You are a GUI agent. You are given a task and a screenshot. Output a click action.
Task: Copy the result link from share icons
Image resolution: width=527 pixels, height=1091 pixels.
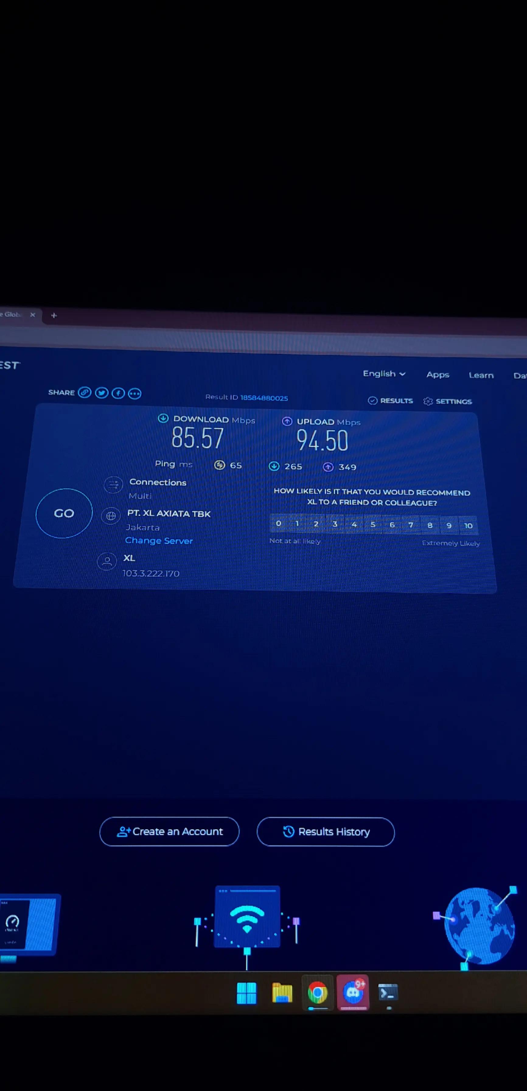(x=85, y=392)
